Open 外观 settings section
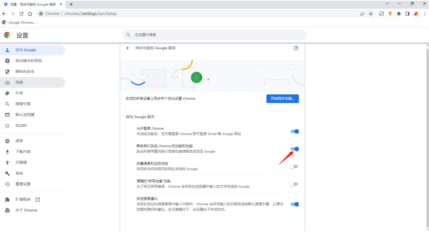The height and width of the screenshot is (233, 429). tap(32, 93)
